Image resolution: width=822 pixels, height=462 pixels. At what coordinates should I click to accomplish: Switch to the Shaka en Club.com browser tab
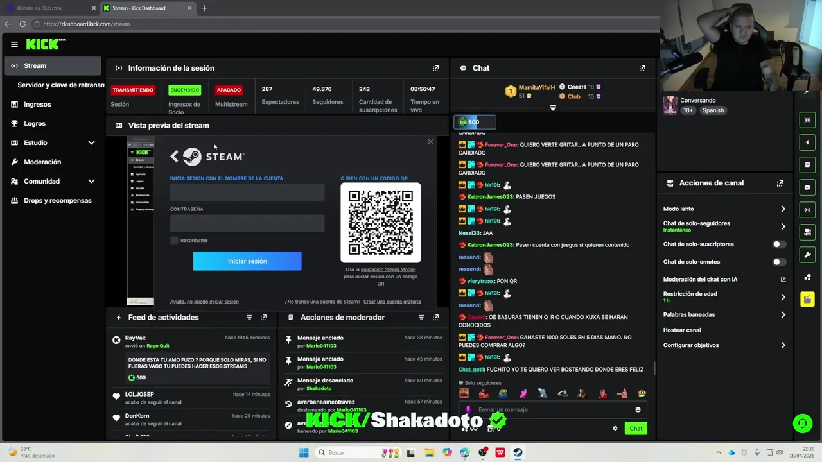pyautogui.click(x=50, y=8)
